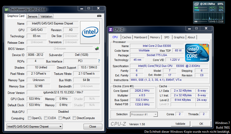Click the DirectX Support 10.0 / SM4.0 value

pyautogui.click(x=89, y=67)
